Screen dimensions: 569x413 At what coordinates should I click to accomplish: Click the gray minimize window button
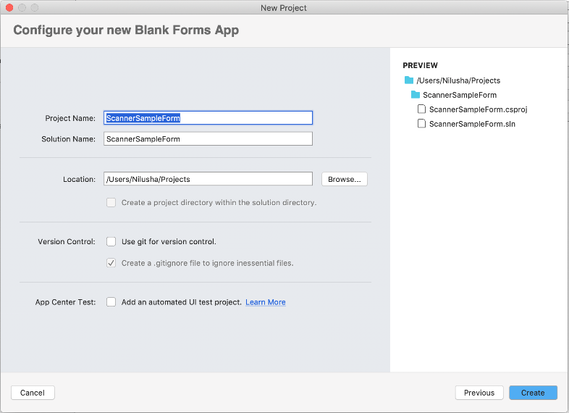point(22,7)
